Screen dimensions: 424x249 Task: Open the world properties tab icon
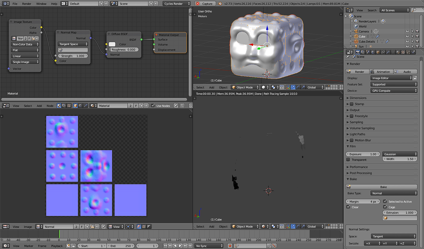[373, 52]
